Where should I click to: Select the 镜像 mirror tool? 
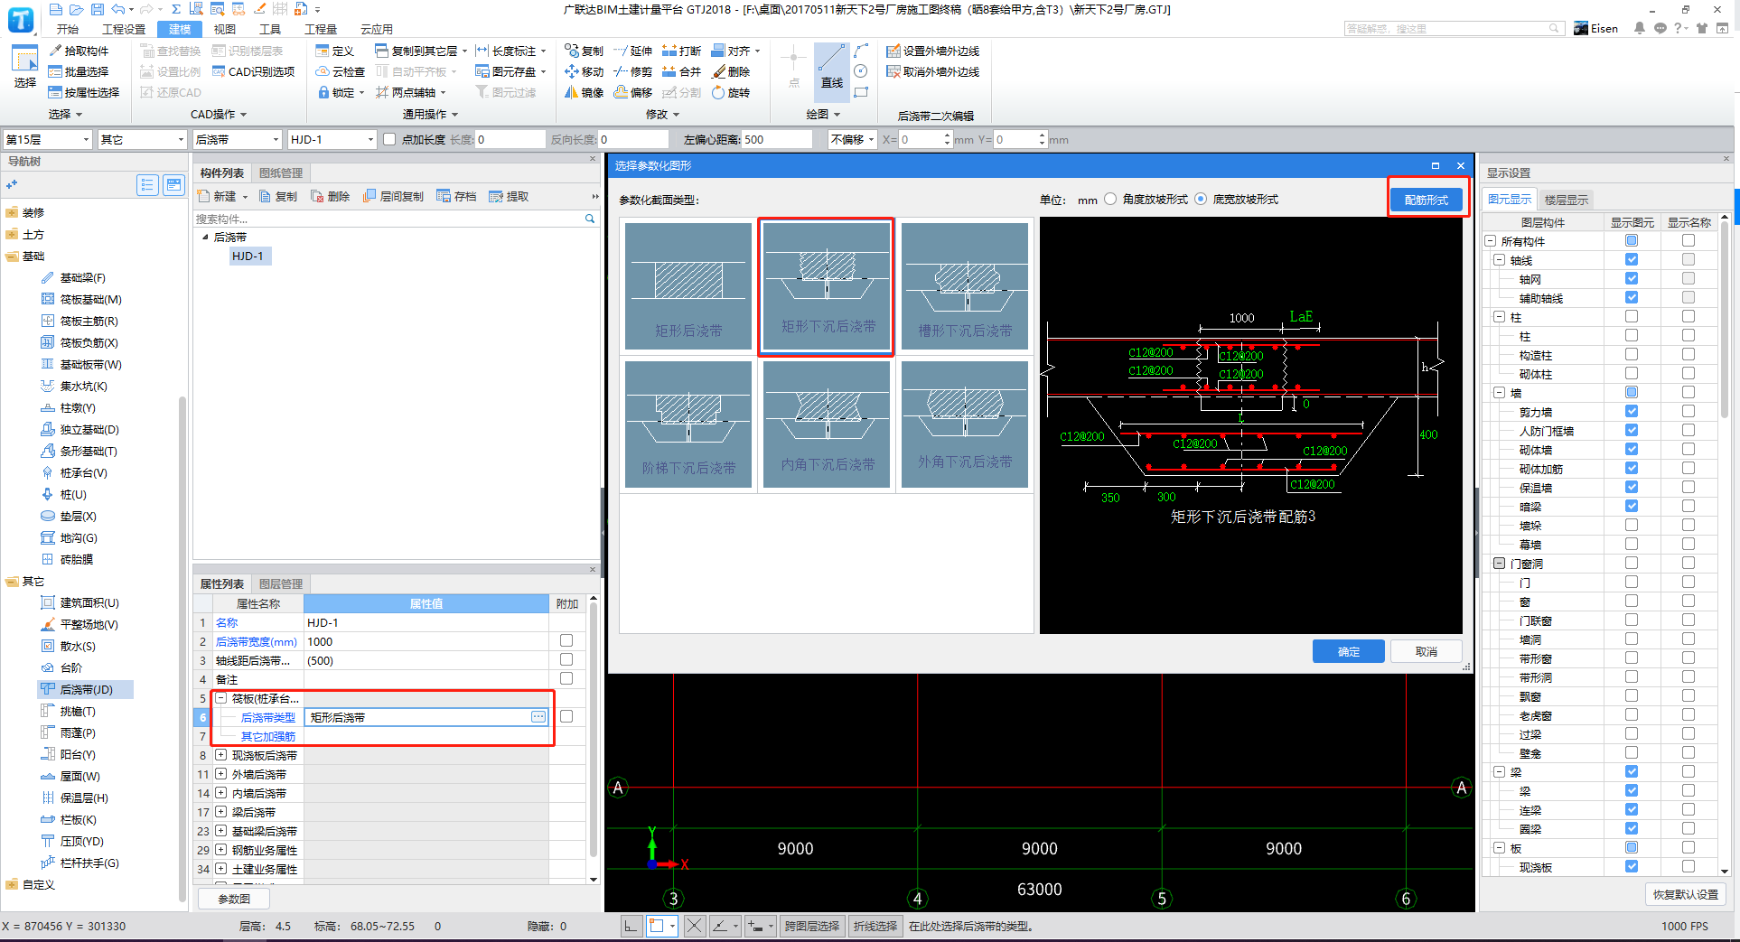tap(585, 93)
